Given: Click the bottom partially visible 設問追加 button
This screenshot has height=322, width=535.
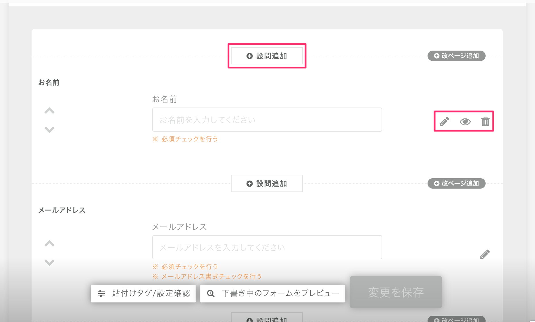Looking at the screenshot, I should coord(267,319).
